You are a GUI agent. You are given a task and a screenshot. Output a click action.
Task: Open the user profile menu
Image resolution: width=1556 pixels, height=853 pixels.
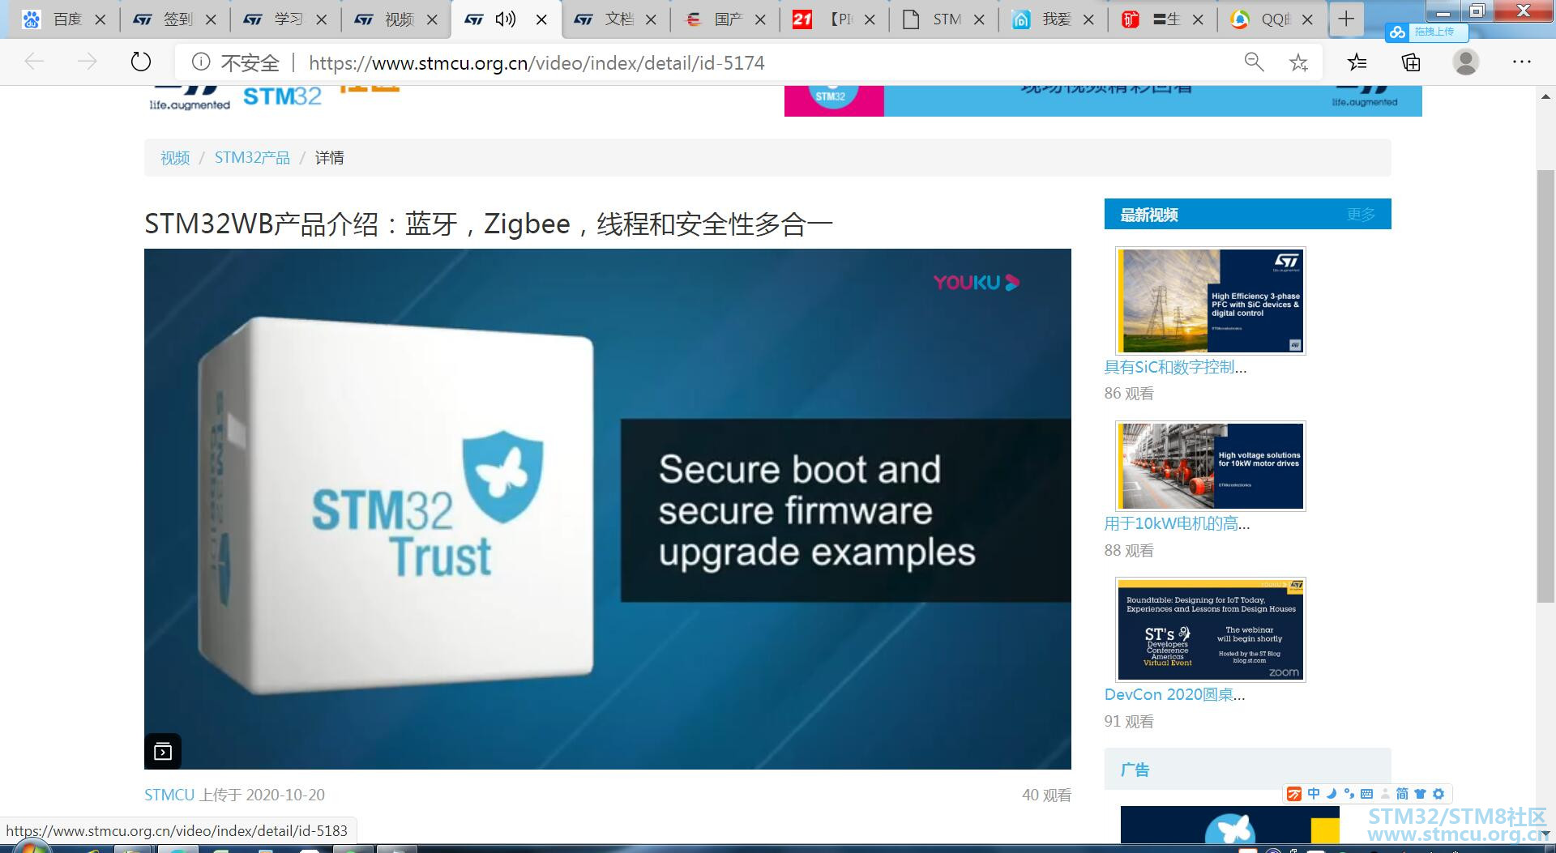(x=1466, y=62)
